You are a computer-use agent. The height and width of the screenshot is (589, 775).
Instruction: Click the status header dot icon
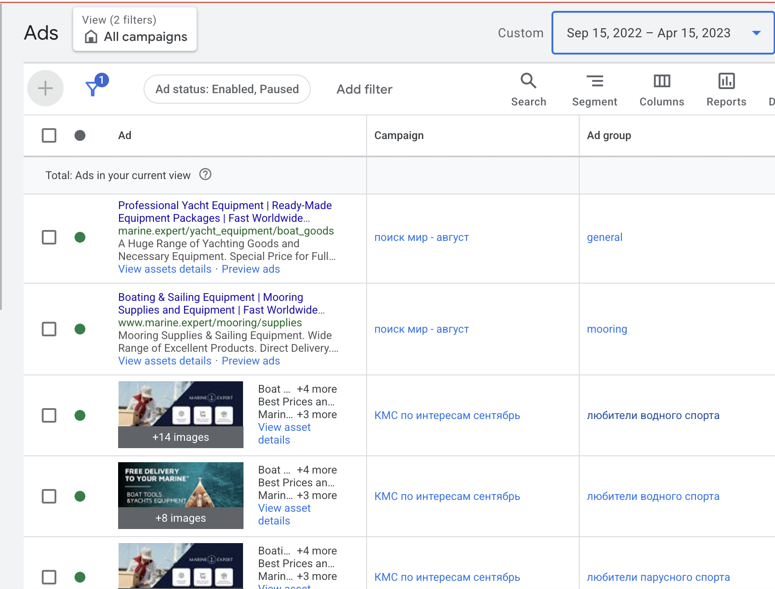pos(80,135)
